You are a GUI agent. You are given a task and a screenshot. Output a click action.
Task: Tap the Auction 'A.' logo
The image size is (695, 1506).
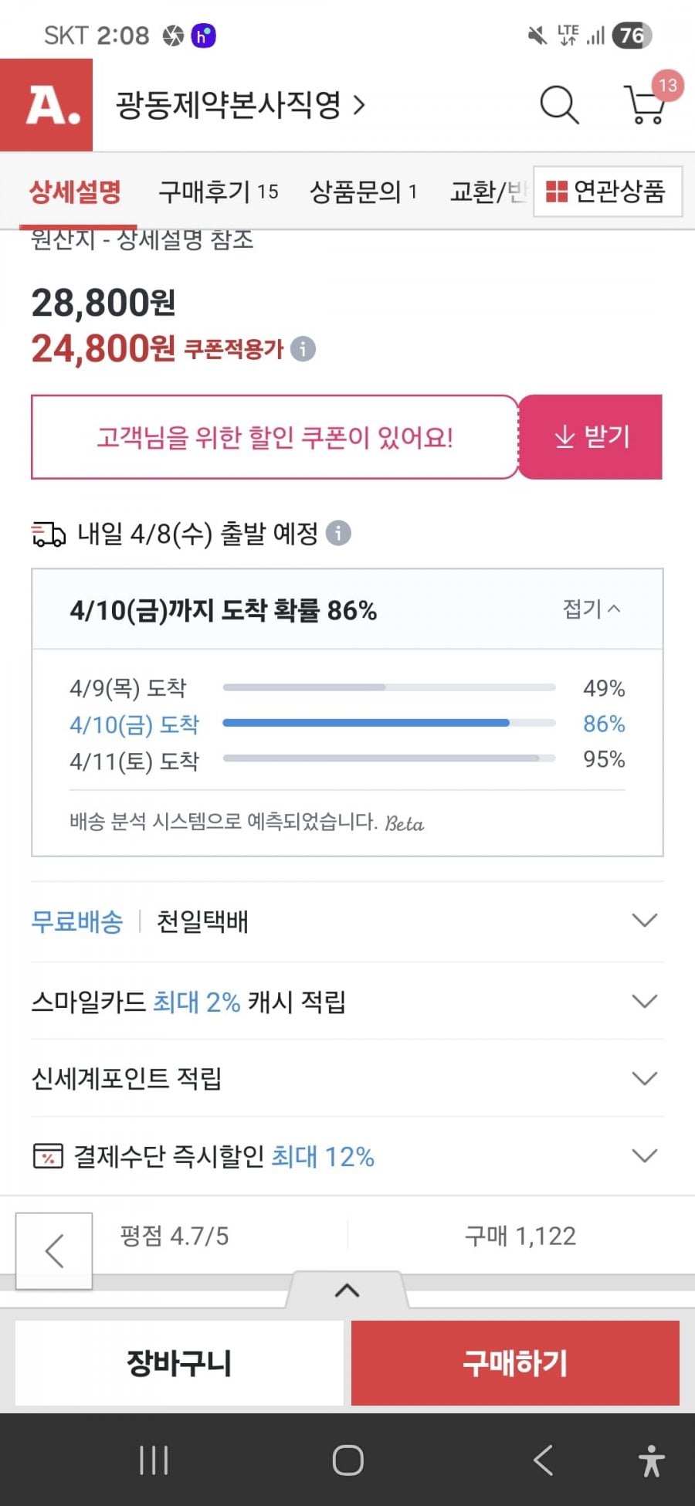[x=46, y=105]
